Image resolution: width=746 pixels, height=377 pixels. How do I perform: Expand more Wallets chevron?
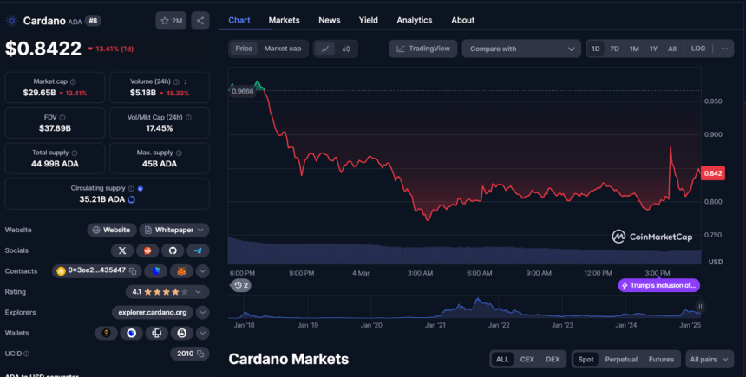(203, 334)
